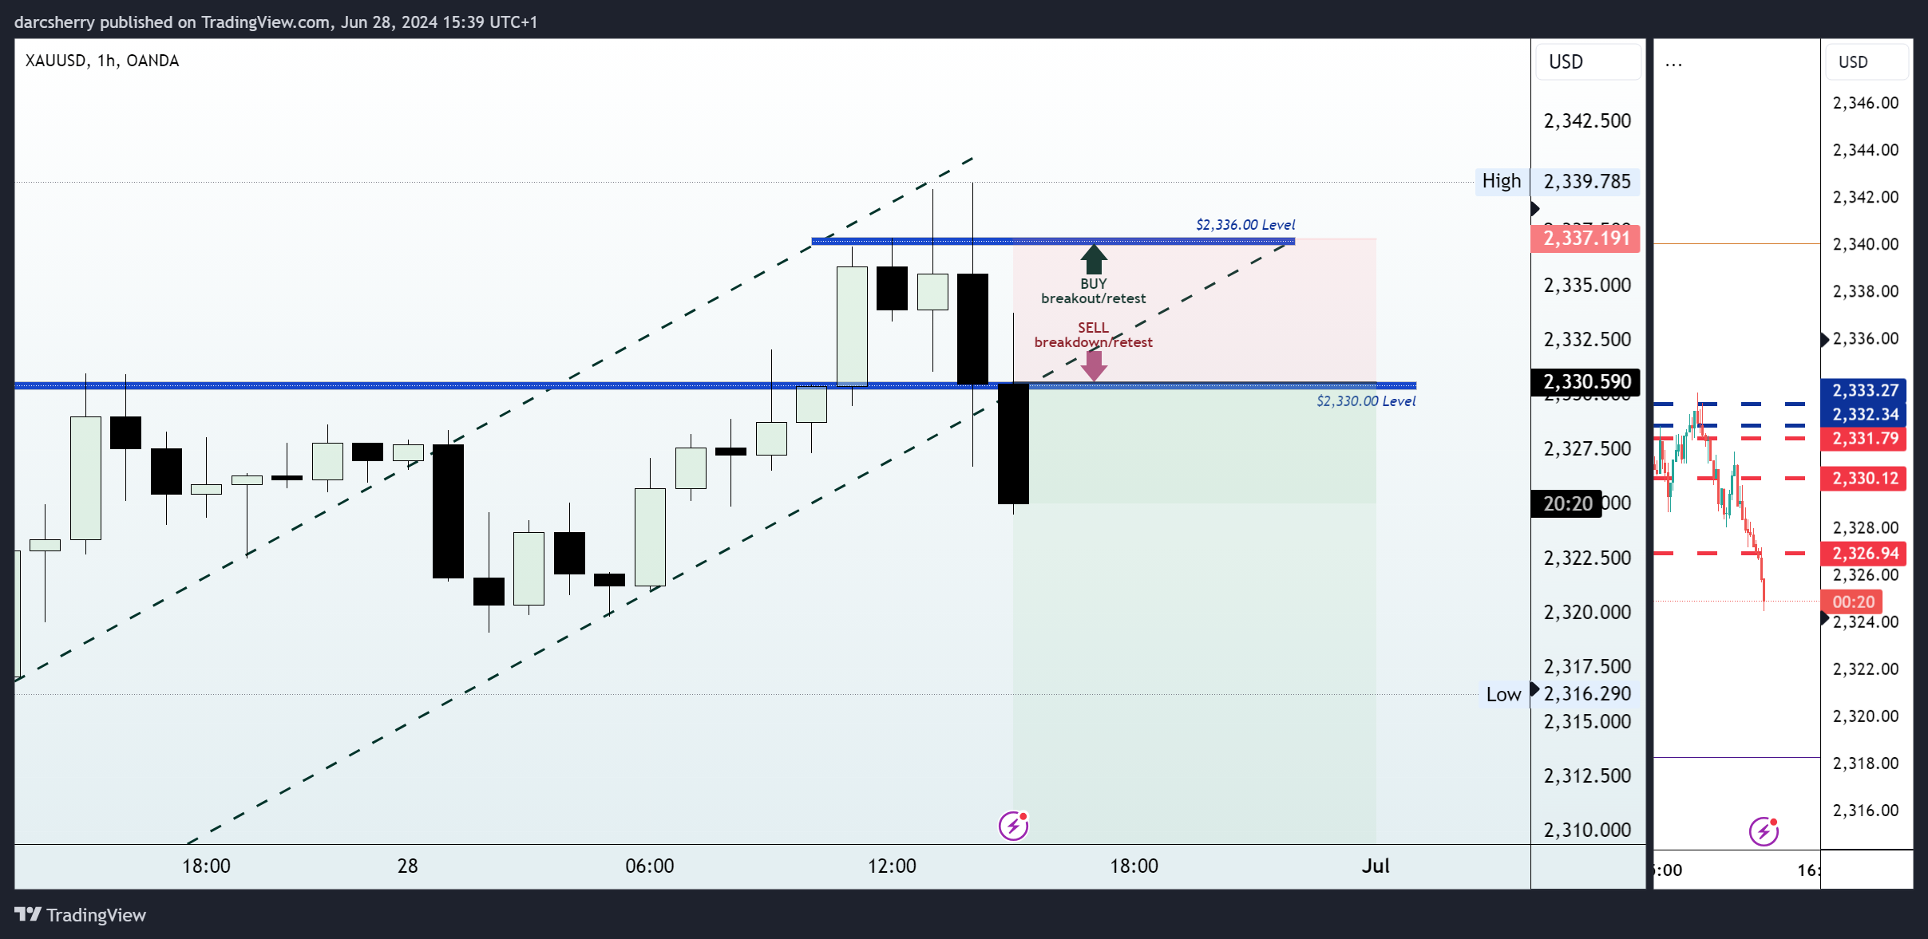Click the TradingView logo at bottom left
Viewport: 1928px width, 939px height.
click(x=80, y=914)
